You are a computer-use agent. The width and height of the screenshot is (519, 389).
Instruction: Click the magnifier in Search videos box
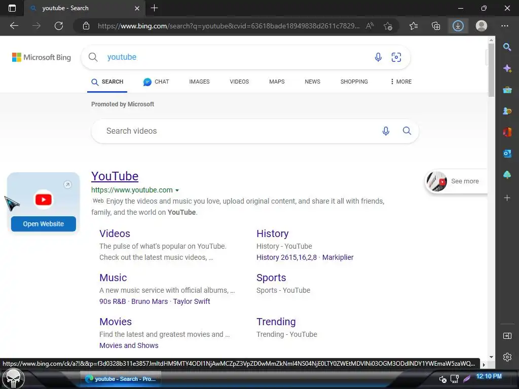pos(407,131)
